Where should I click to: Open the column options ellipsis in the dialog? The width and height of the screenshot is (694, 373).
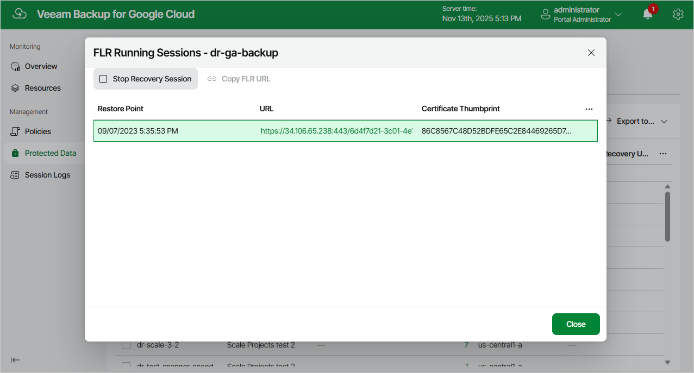[x=589, y=109]
